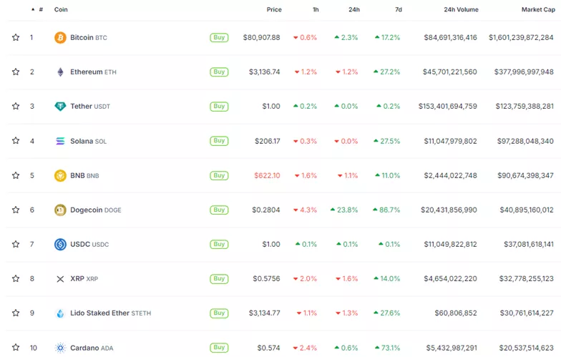Click the Tether logo icon

point(60,106)
